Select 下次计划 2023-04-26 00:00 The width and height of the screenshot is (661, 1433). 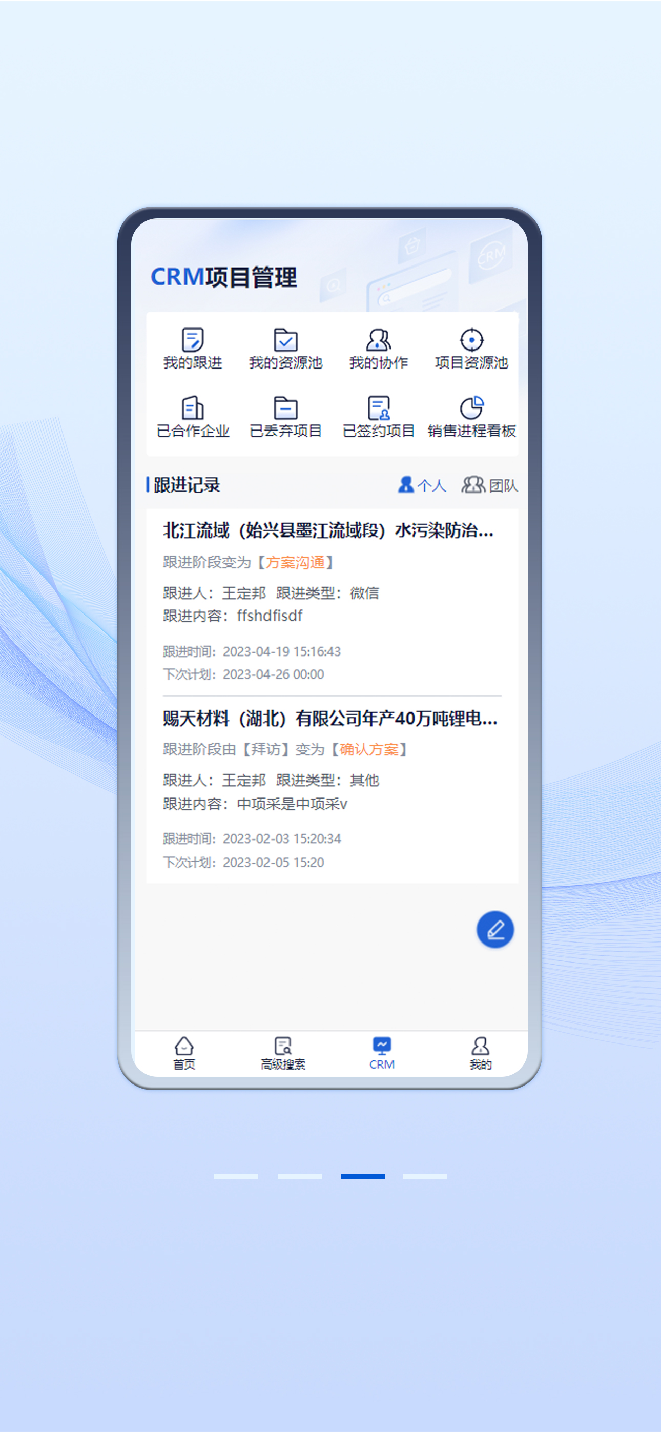[x=243, y=674]
